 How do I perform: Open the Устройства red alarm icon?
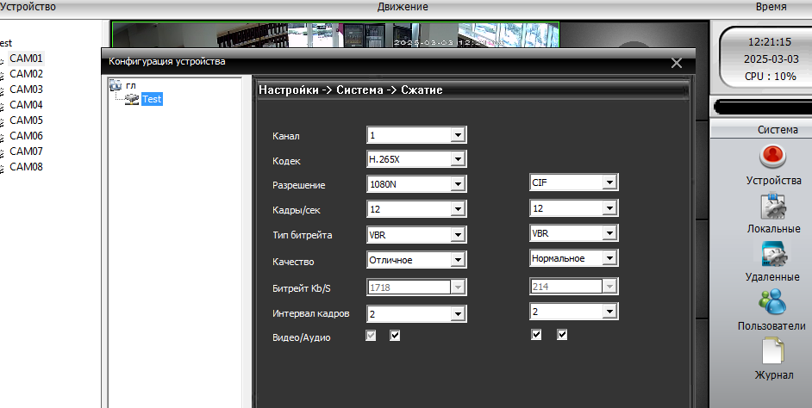(773, 157)
